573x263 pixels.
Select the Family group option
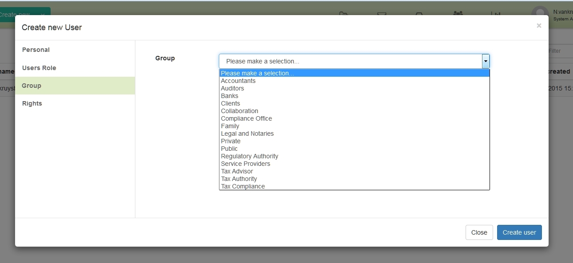(x=230, y=126)
